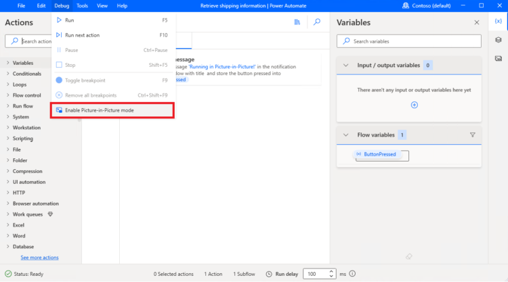Click the Status Ready checkmark icon
Screen dimensions: 508x282
(x=8, y=274)
